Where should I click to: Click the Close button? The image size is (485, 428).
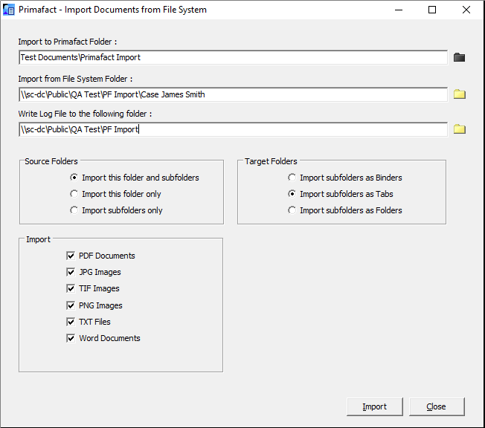[437, 406]
